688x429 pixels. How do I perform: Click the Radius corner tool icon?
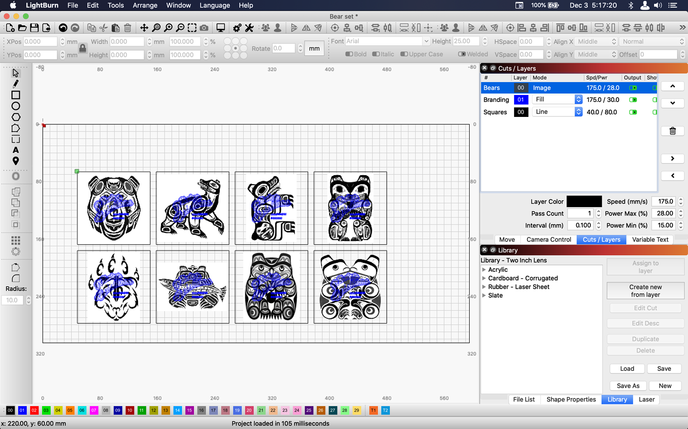point(15,279)
